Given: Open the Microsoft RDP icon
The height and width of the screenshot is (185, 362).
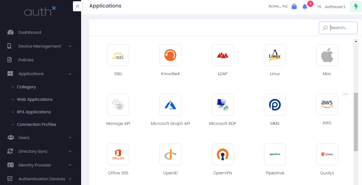Looking at the screenshot, I should 223,105.
